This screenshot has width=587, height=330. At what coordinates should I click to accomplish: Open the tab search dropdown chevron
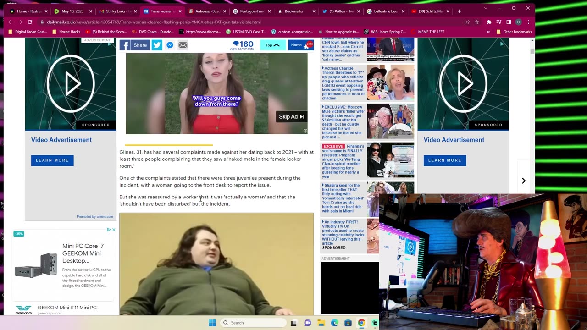click(x=486, y=8)
